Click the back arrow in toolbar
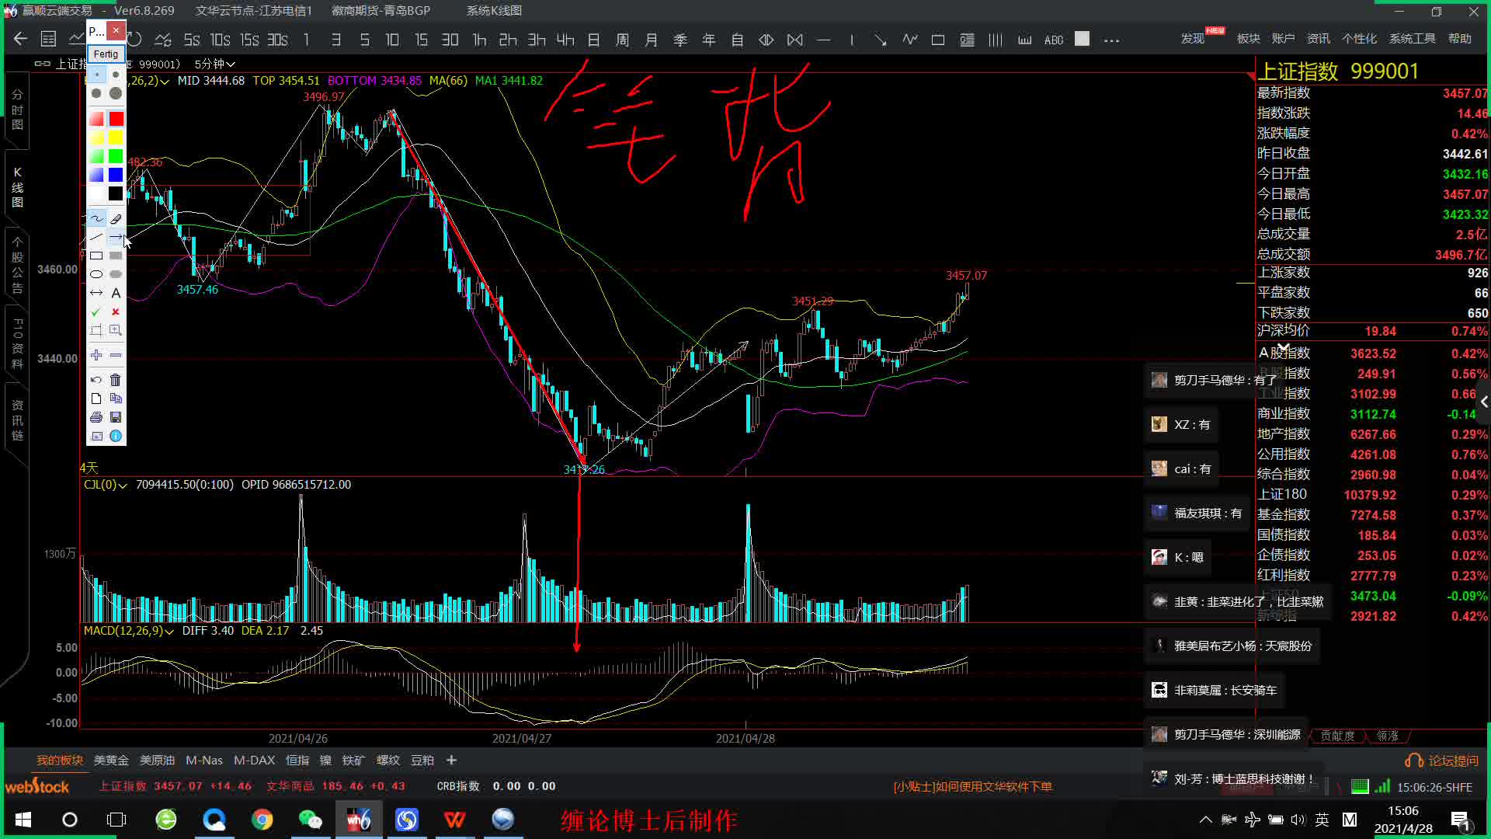The image size is (1491, 839). click(x=21, y=39)
